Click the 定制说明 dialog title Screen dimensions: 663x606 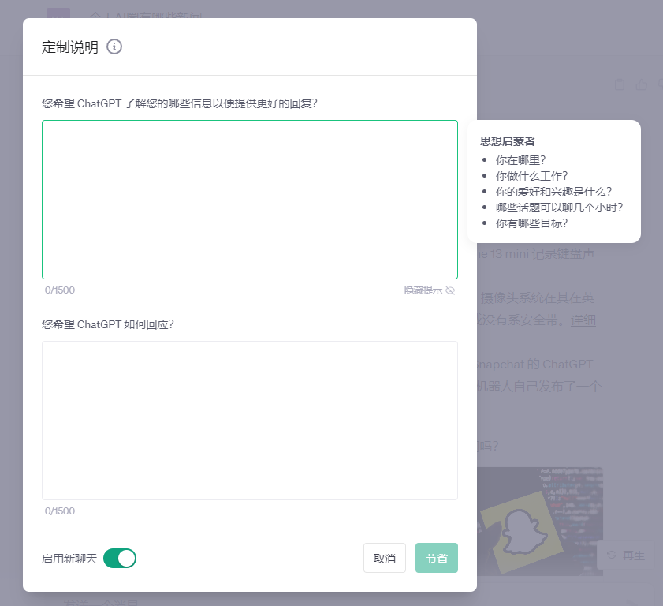[x=69, y=47]
